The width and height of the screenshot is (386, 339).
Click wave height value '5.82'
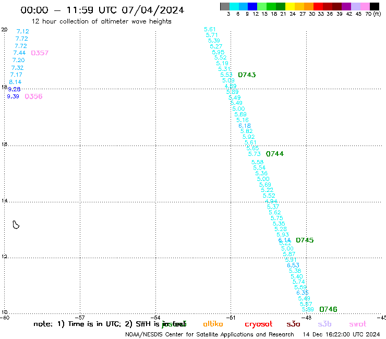(246, 131)
